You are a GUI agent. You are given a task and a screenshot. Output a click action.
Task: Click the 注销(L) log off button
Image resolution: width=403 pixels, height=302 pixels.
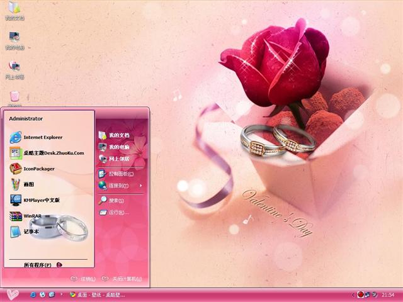coord(84,279)
